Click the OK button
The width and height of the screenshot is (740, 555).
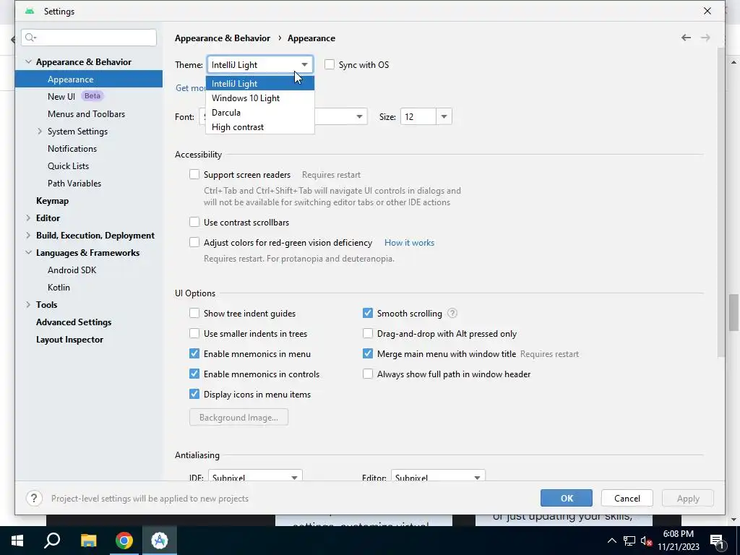click(567, 499)
